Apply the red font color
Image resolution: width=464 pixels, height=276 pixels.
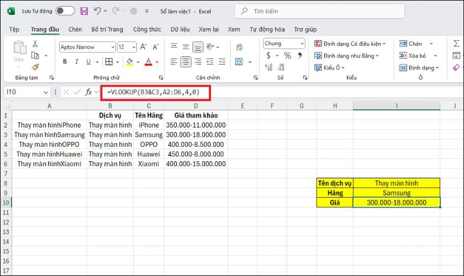pyautogui.click(x=148, y=61)
